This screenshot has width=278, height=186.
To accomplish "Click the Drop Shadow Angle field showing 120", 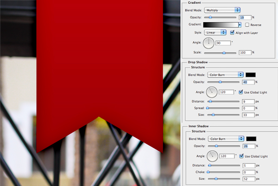I will (227, 92).
